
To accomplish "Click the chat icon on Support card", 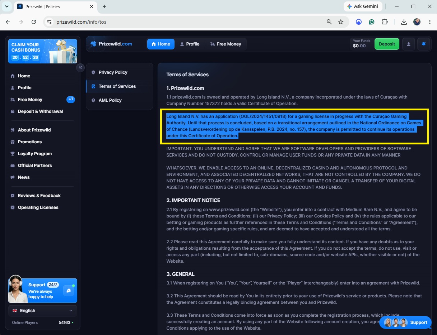I will 69,291.
